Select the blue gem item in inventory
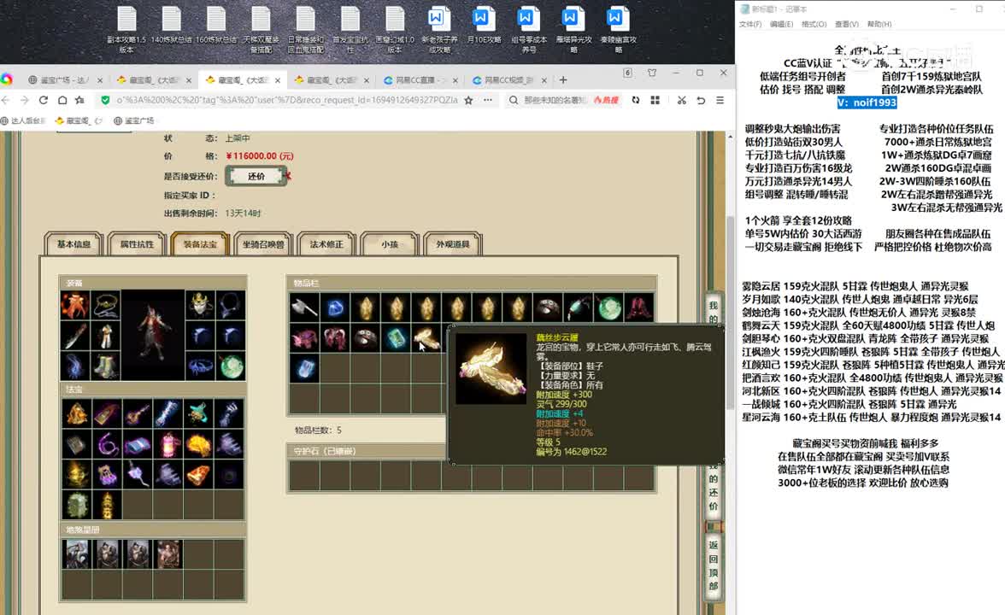The height and width of the screenshot is (615, 1005). click(x=335, y=308)
